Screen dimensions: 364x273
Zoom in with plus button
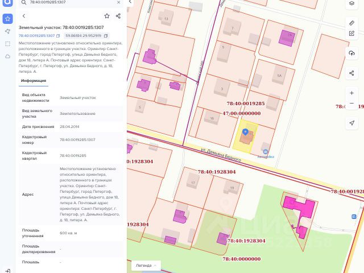coord(351,93)
